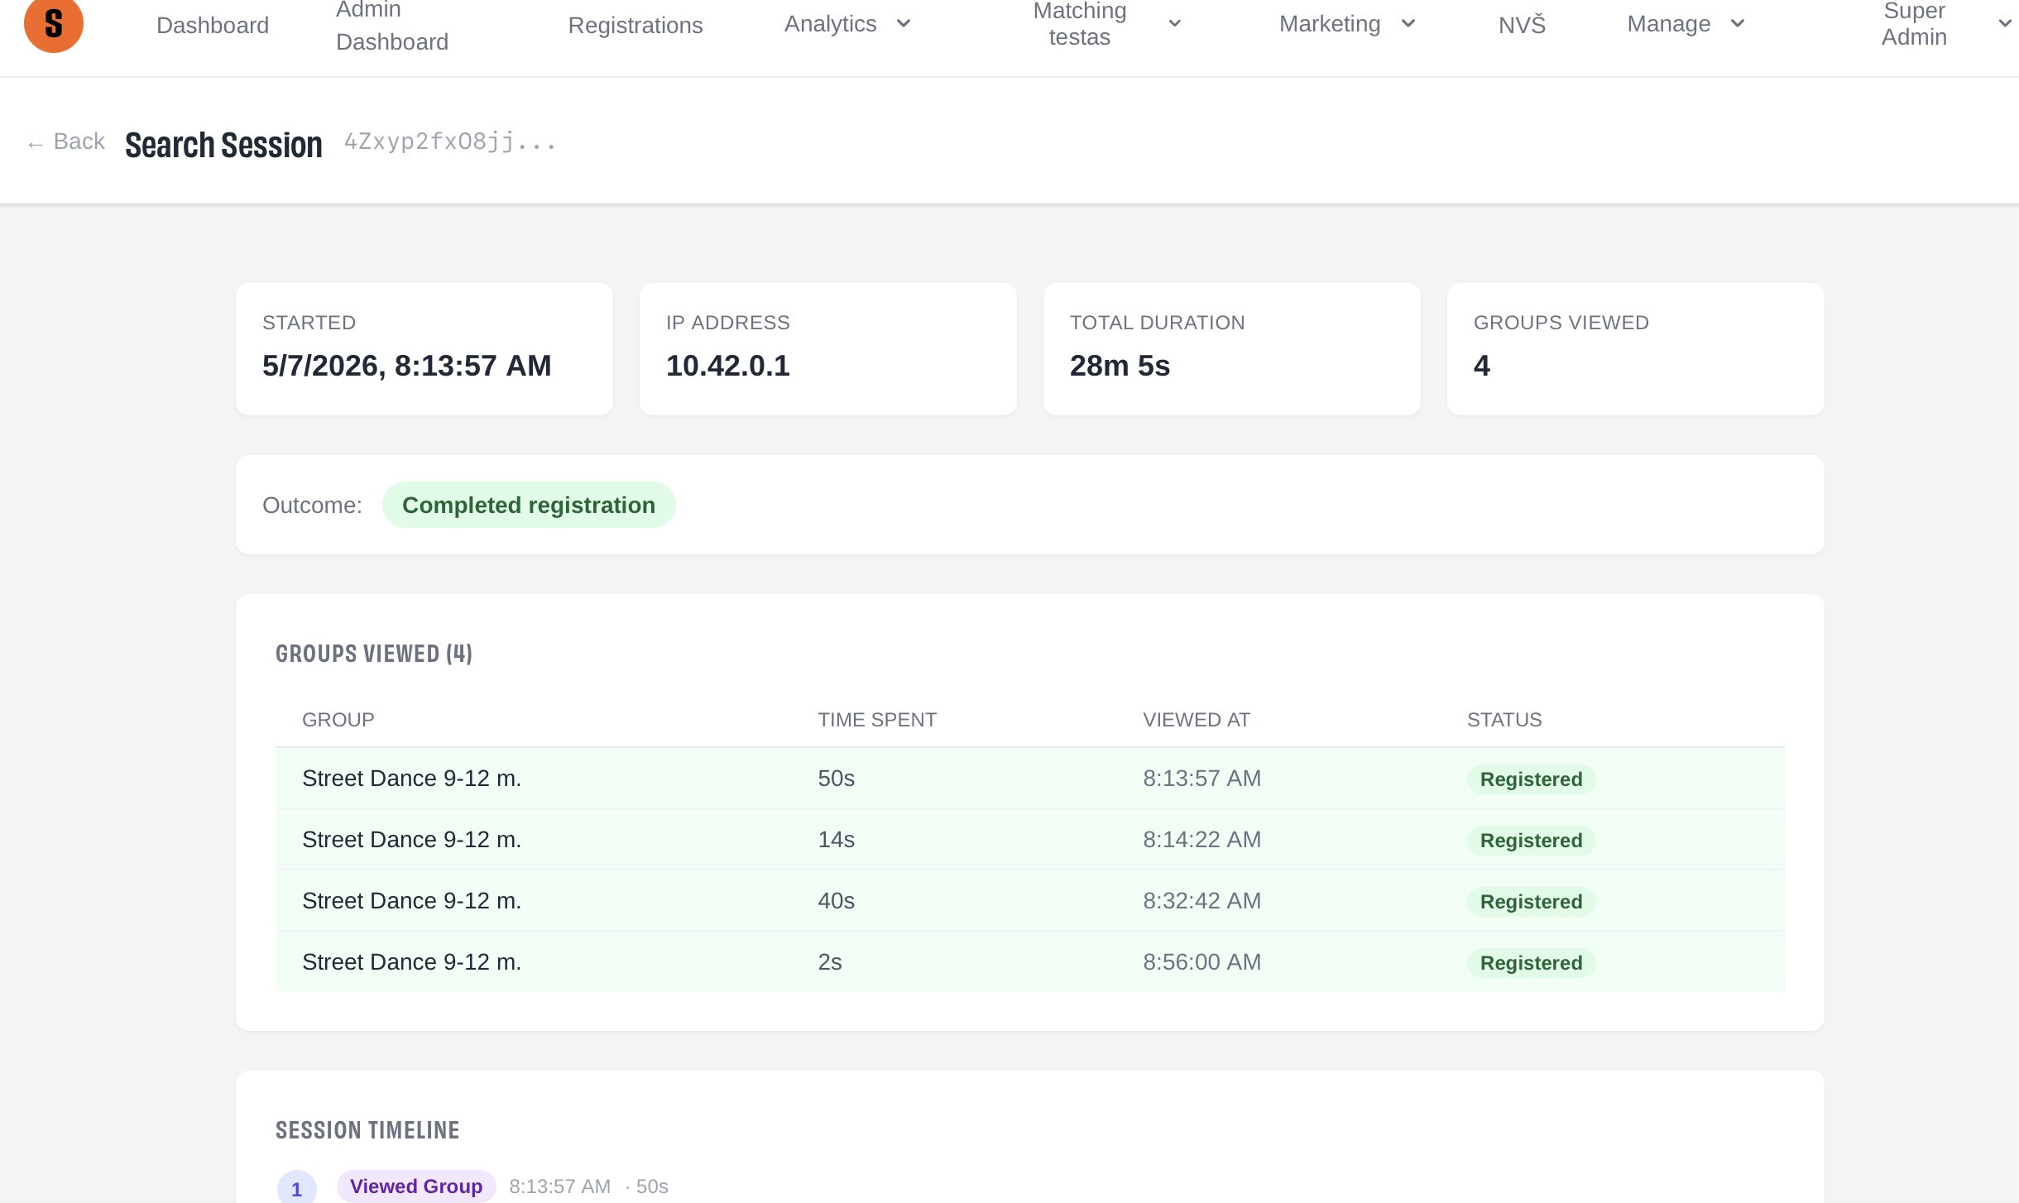Click timeline step number 1 marker
The width and height of the screenshot is (2019, 1203).
pos(296,1188)
